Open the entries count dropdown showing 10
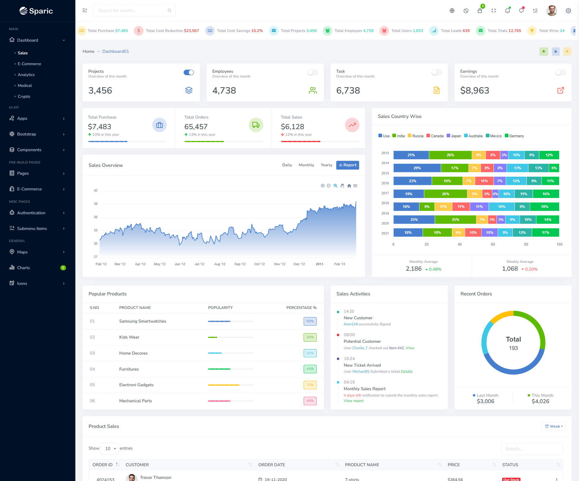Screen dimensions: 579x481 click(109, 448)
